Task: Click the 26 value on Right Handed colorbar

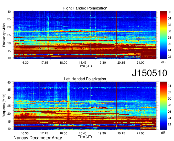Action: pos(169,44)
